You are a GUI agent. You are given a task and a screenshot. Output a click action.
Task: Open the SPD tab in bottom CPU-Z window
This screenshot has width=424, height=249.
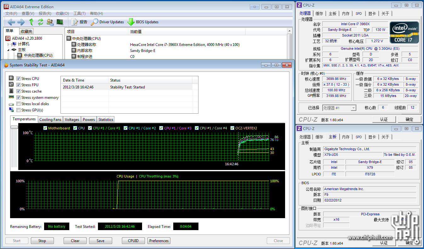[x=358, y=137]
